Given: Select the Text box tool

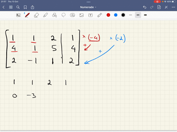Looking at the screenshot, I should click(90, 15).
